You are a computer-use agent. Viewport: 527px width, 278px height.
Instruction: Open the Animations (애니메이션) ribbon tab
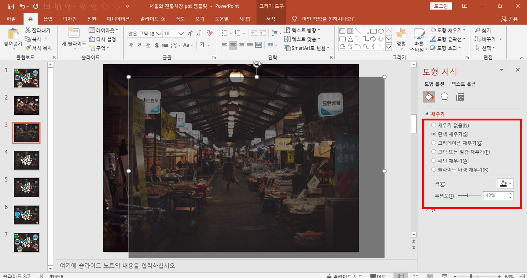(x=118, y=19)
